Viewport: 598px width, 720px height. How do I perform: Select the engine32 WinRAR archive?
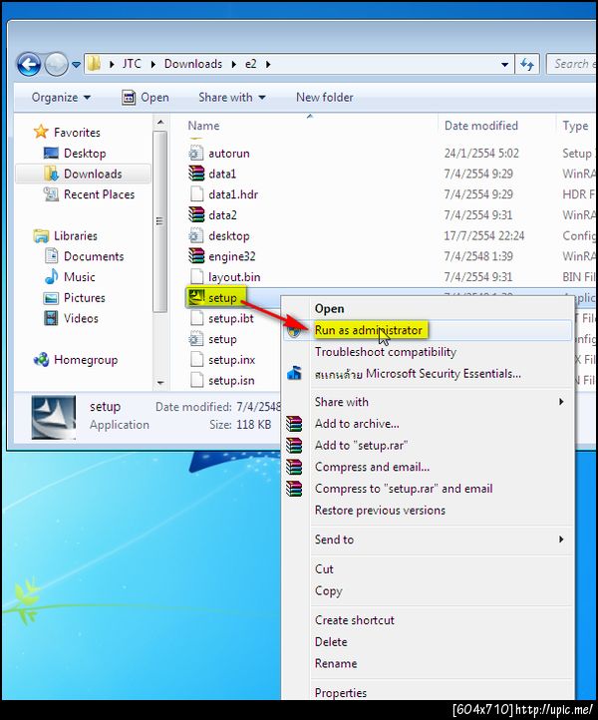coord(232,256)
